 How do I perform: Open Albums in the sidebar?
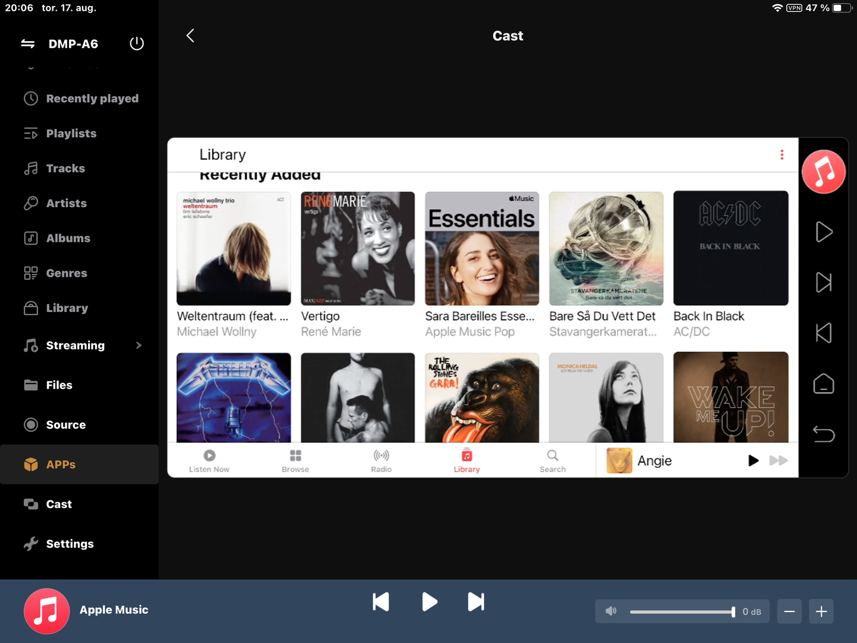[80, 238]
